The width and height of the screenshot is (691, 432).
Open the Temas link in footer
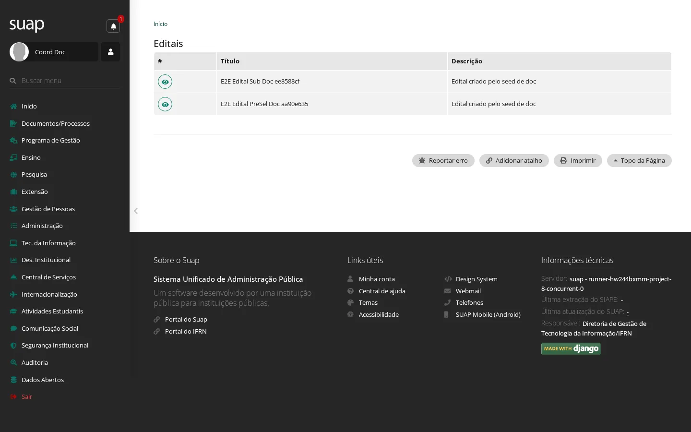[x=368, y=302]
